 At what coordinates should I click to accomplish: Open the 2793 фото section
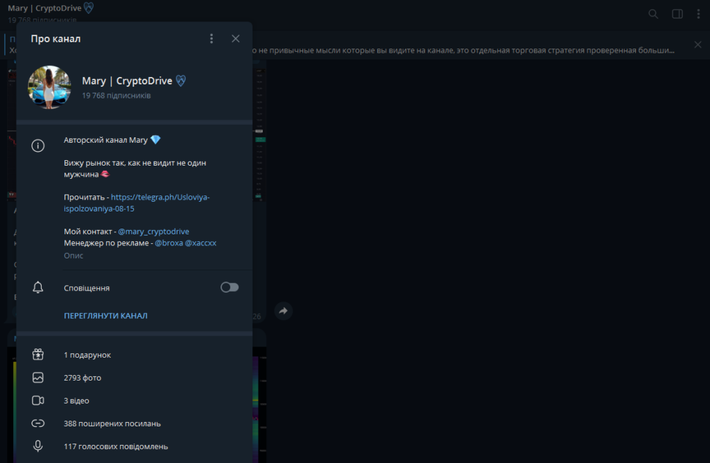tap(134, 378)
